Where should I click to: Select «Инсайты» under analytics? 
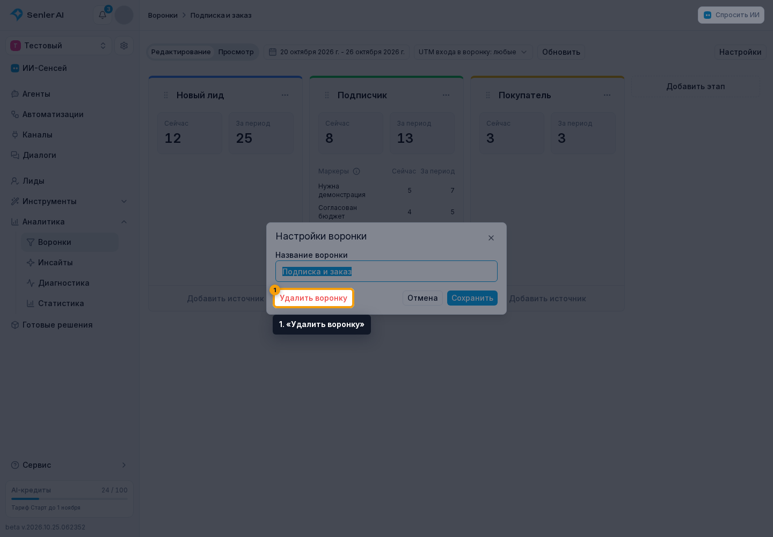coord(70,263)
